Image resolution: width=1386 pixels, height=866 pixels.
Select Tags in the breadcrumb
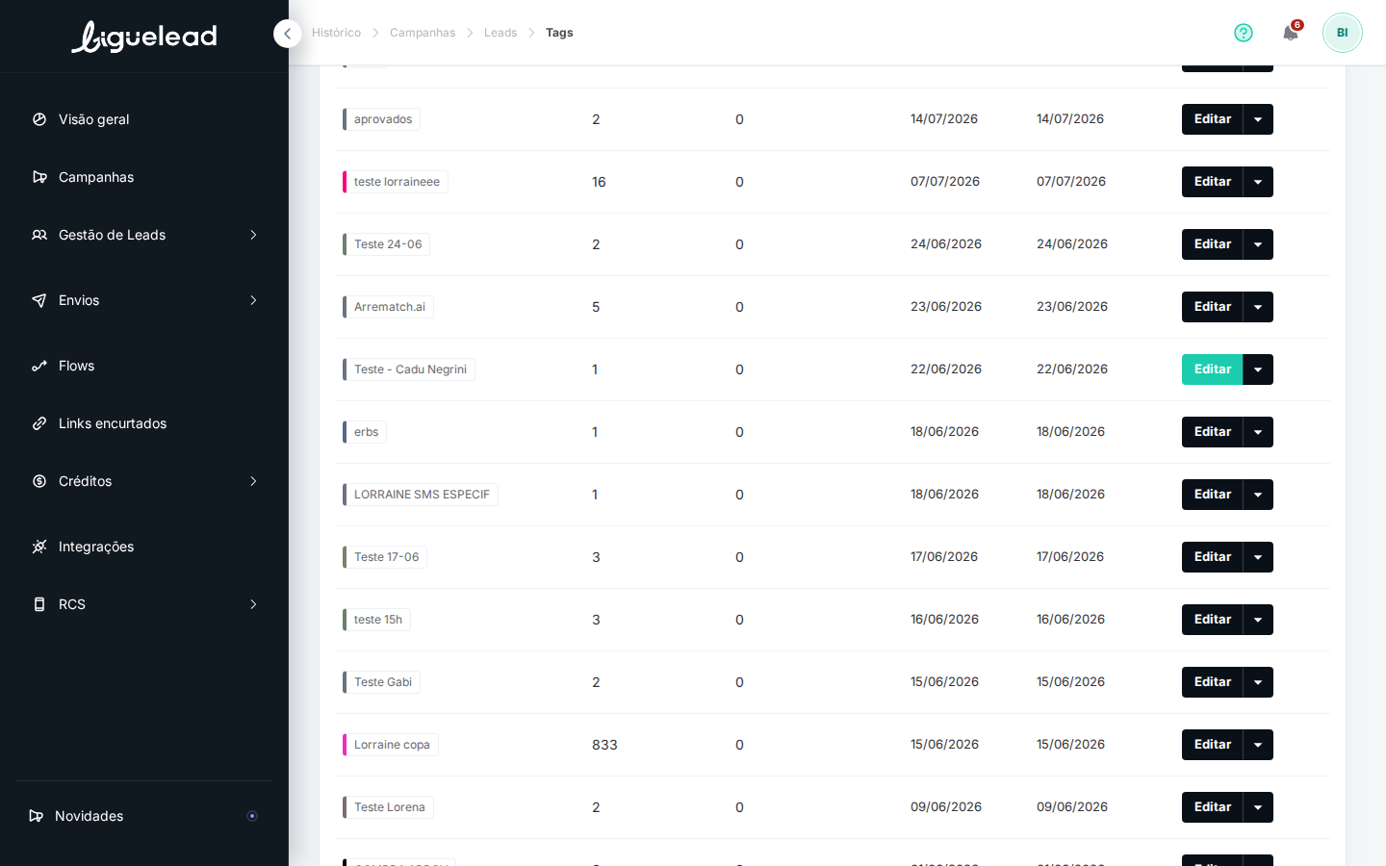pos(559,33)
